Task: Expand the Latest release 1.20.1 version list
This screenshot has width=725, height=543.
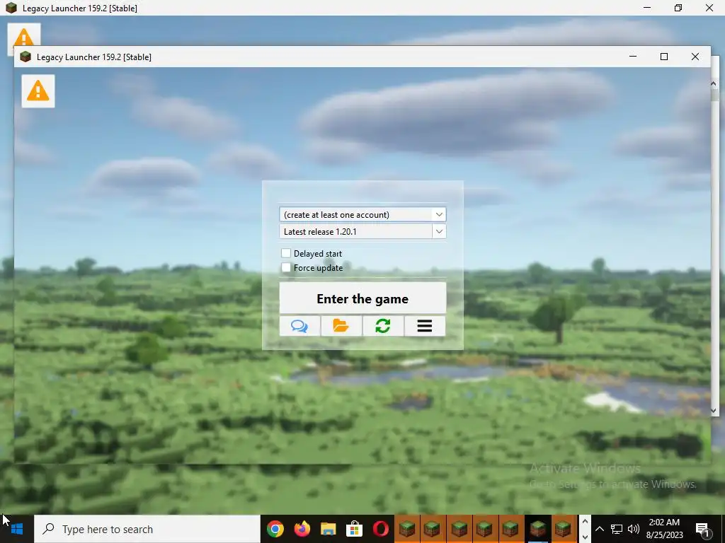Action: 439,232
